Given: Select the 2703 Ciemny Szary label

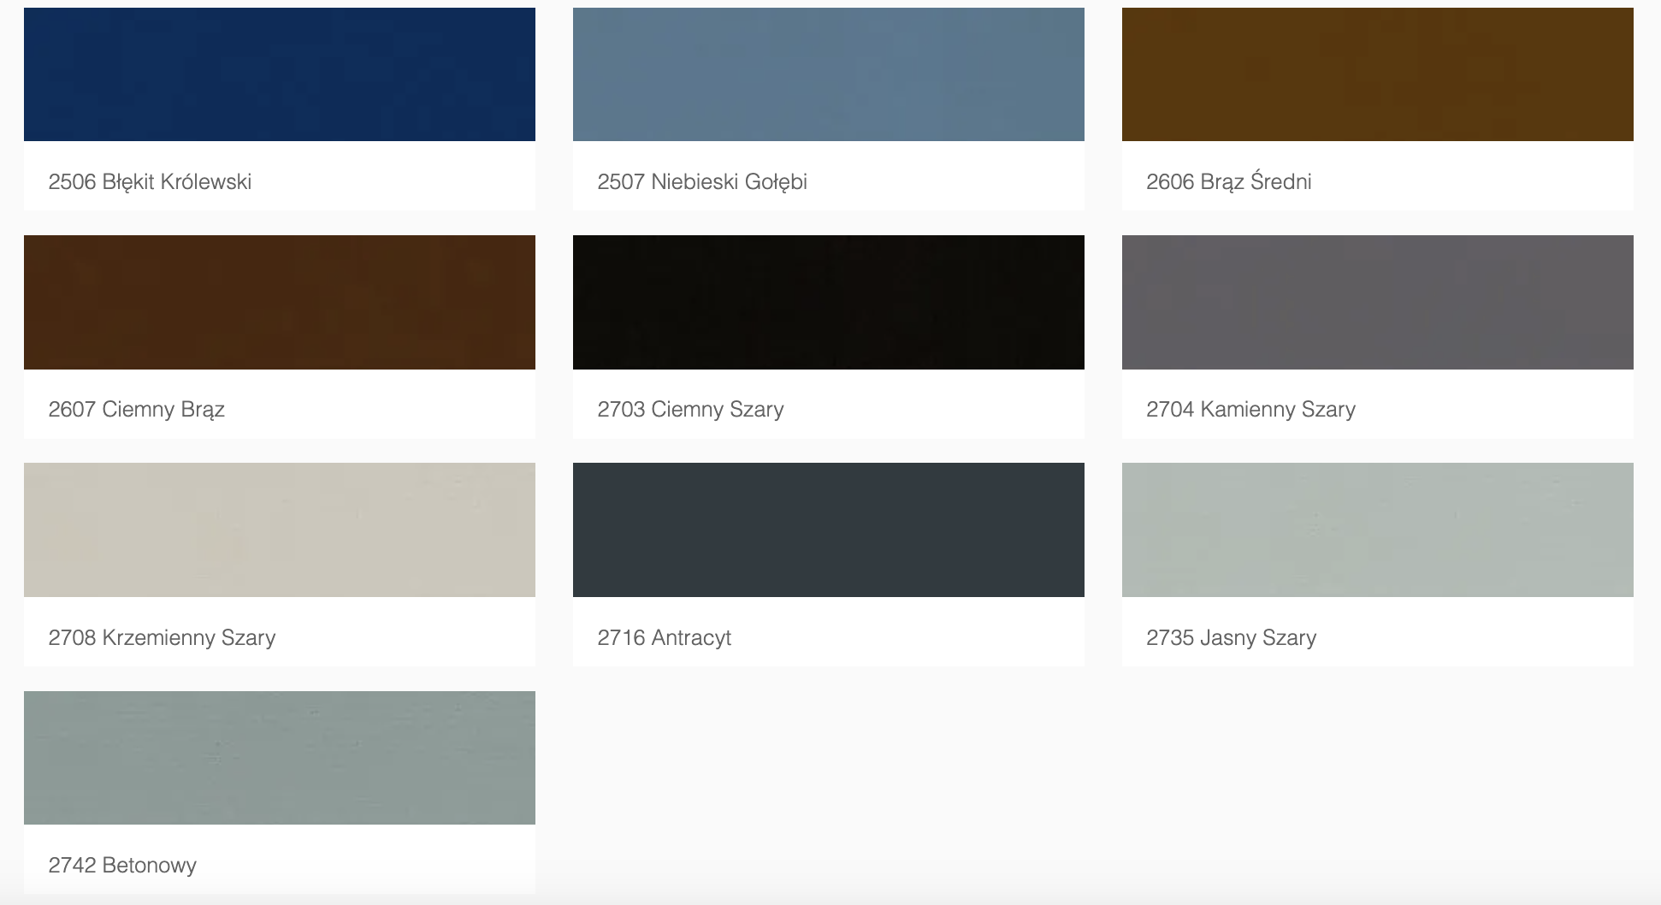Looking at the screenshot, I should coord(690,409).
